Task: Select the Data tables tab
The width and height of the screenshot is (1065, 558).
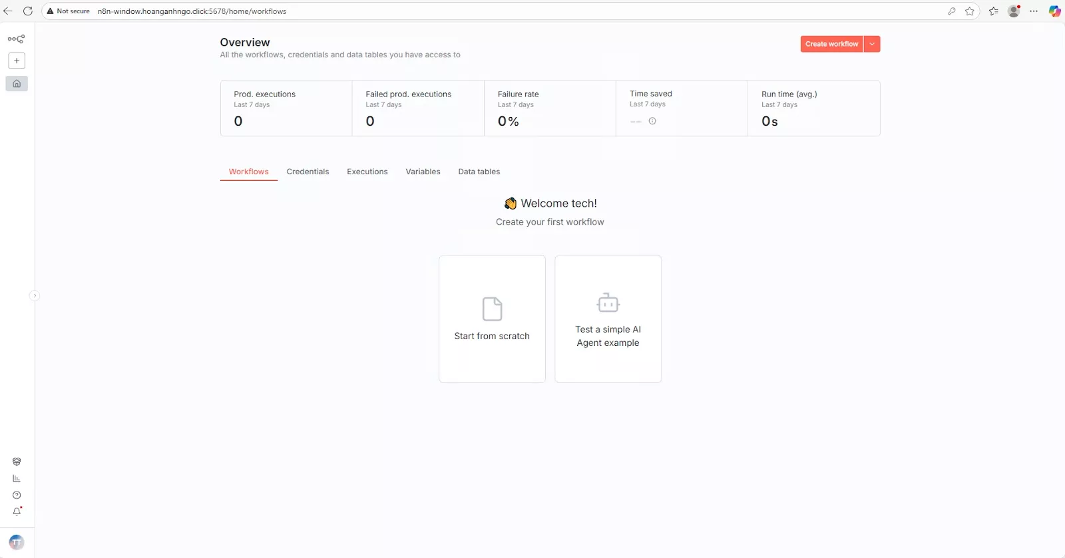Action: (479, 172)
